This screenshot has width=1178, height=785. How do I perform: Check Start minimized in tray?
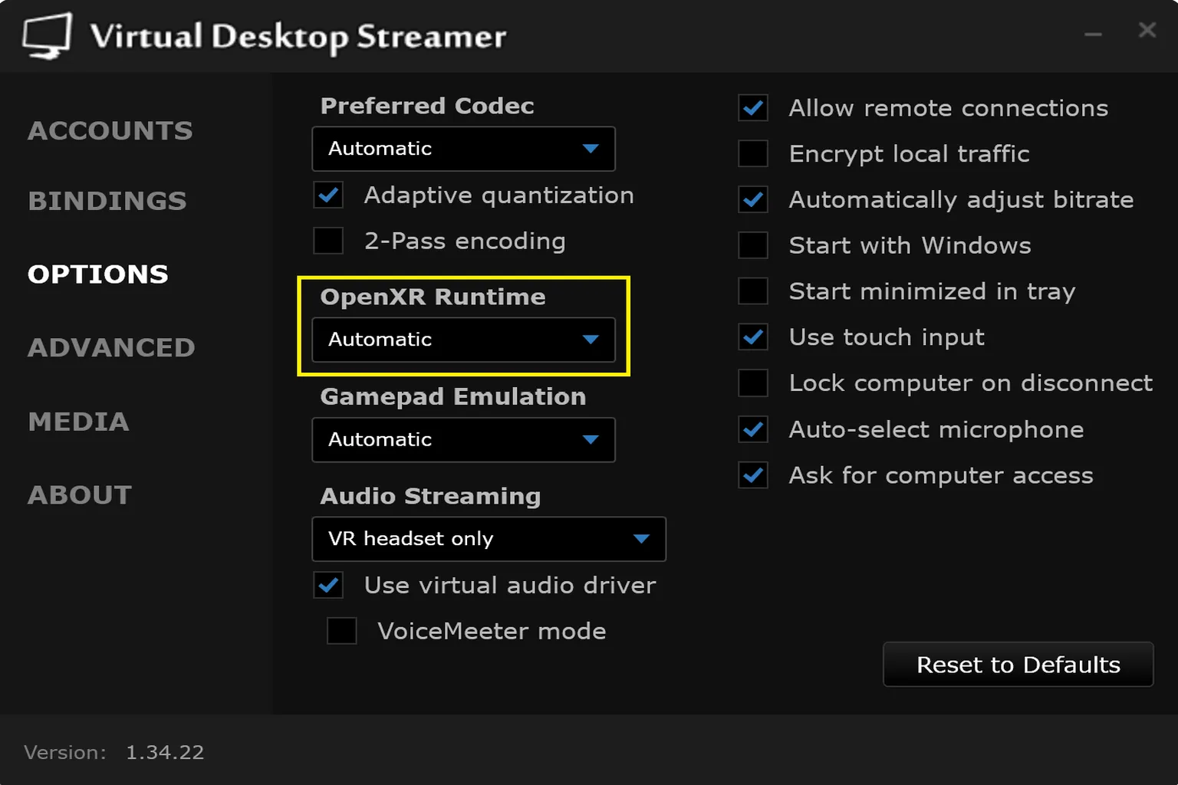[753, 291]
